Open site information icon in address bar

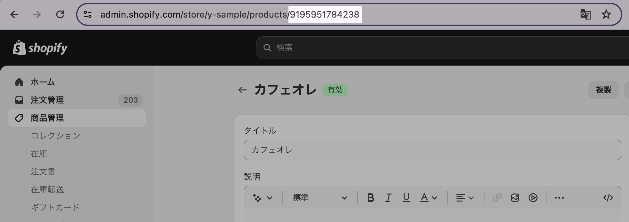[88, 14]
